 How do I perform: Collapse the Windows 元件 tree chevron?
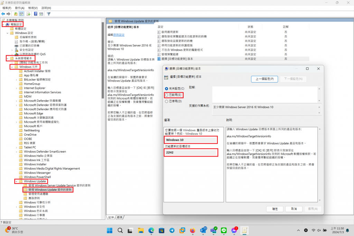coord(12,67)
